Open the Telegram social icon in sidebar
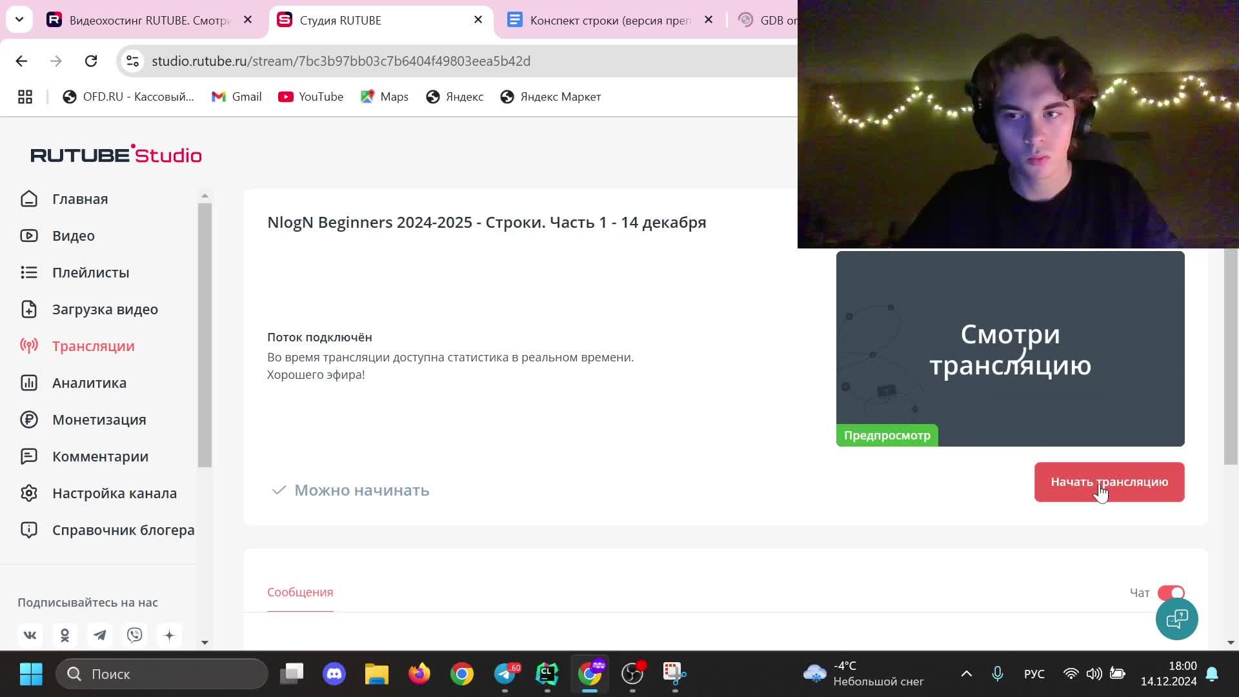1239x697 pixels. coord(100,635)
